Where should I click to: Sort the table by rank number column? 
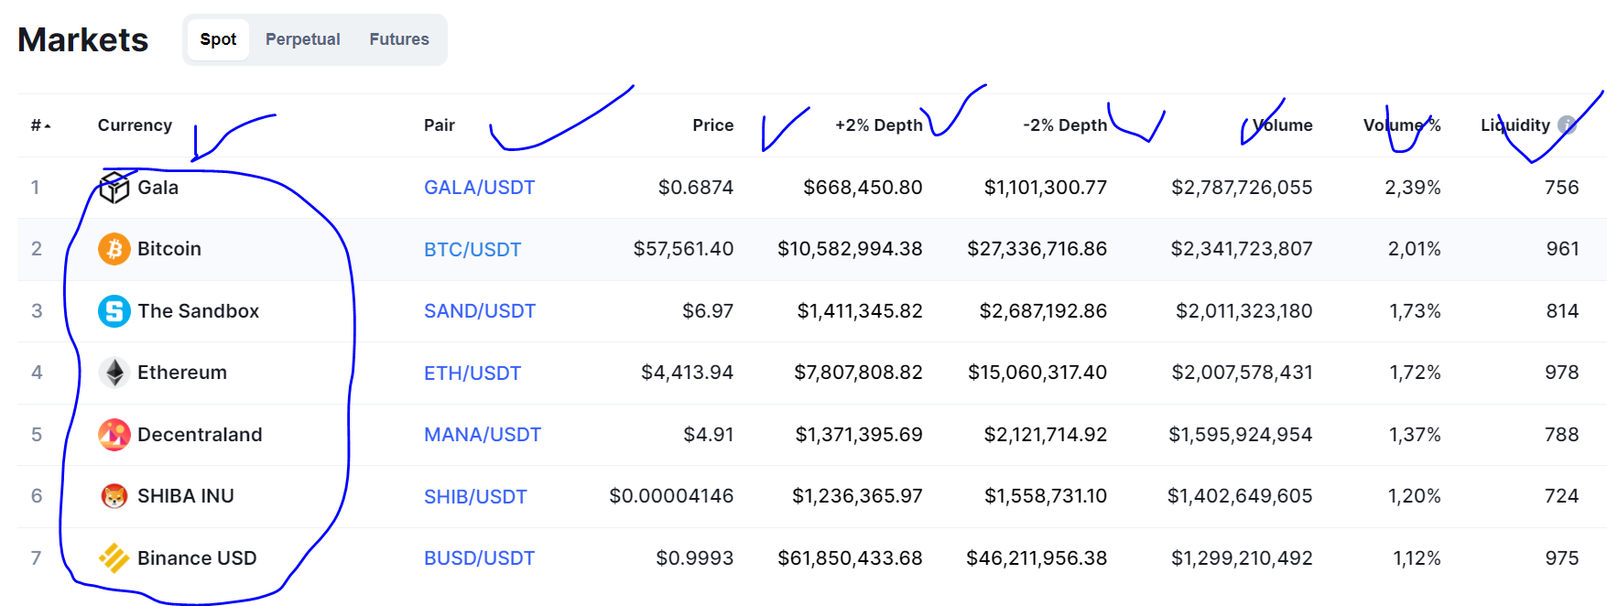coord(40,125)
